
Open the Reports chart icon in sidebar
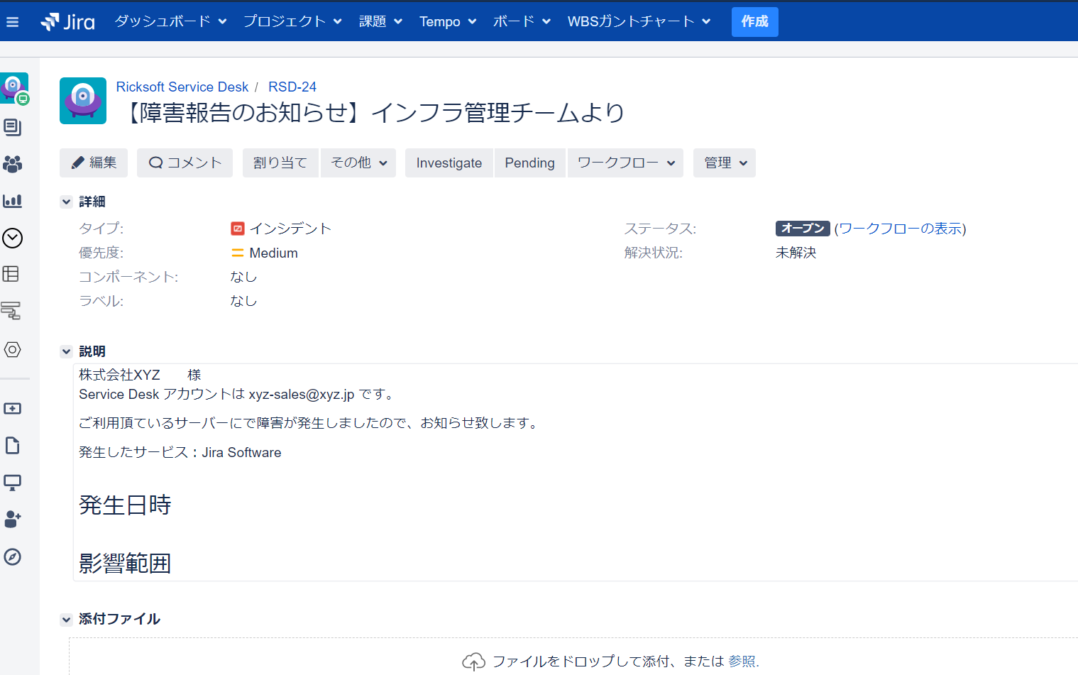tap(12, 201)
